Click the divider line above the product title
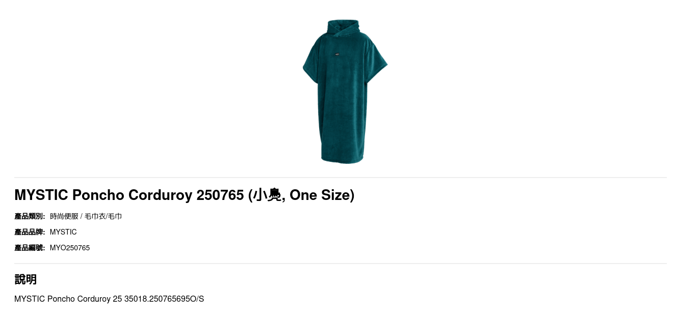The image size is (677, 319). point(341,178)
